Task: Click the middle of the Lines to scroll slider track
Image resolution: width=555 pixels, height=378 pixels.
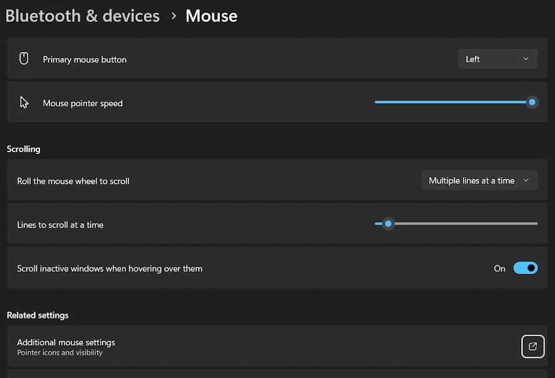Action: click(x=456, y=223)
